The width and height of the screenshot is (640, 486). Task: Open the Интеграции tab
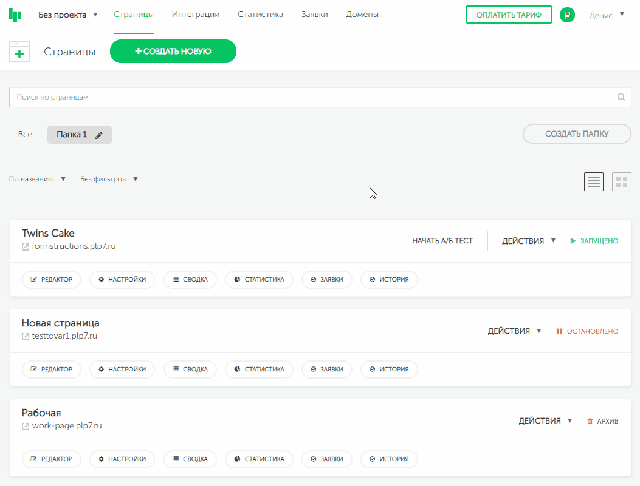(x=196, y=15)
